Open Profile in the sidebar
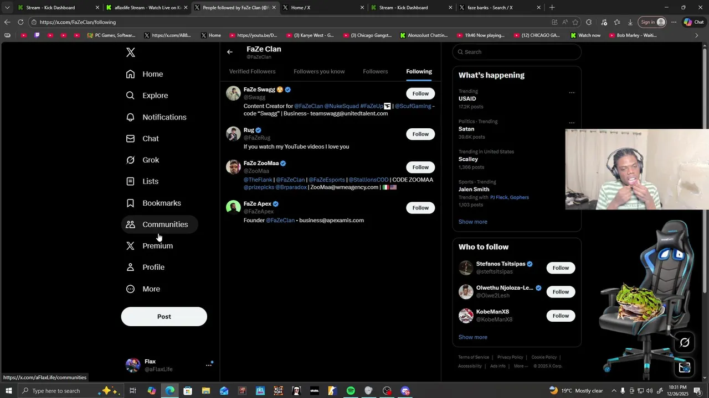 click(x=146, y=268)
